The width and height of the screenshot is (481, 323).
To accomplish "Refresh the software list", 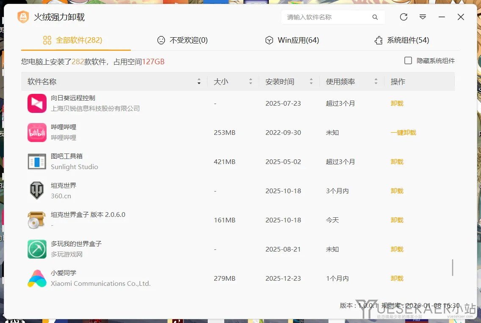I will (404, 17).
